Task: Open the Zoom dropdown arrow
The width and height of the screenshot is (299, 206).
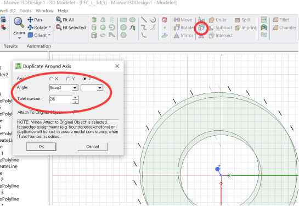Action: (19, 38)
